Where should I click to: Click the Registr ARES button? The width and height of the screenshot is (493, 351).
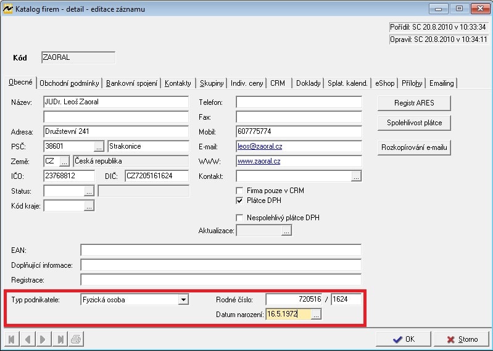414,103
